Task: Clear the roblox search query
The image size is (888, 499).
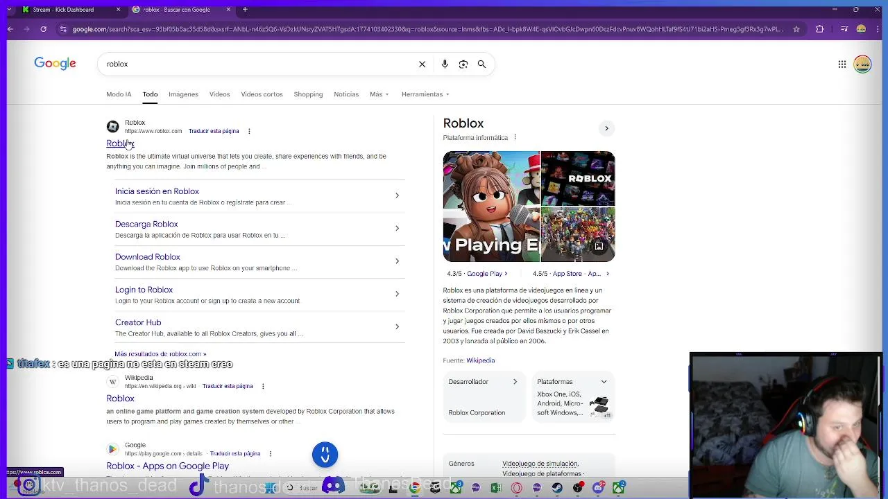Action: click(x=422, y=64)
